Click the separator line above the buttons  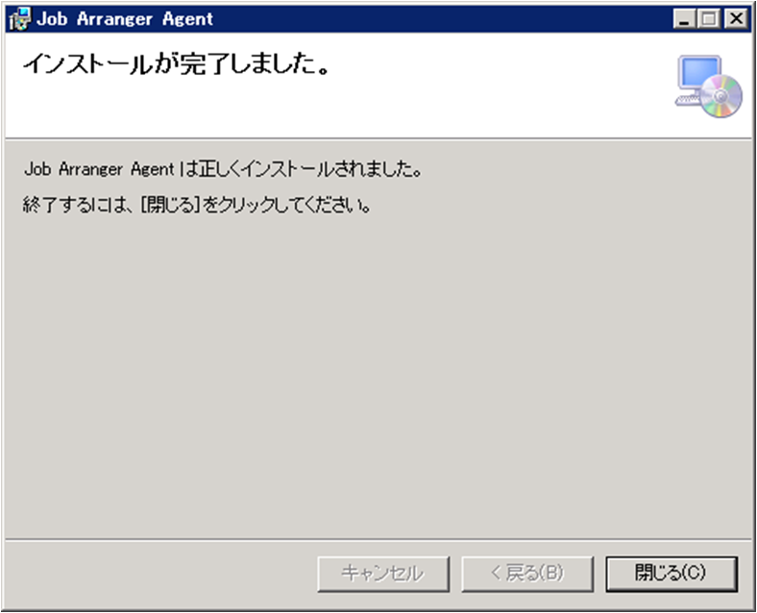click(x=378, y=539)
